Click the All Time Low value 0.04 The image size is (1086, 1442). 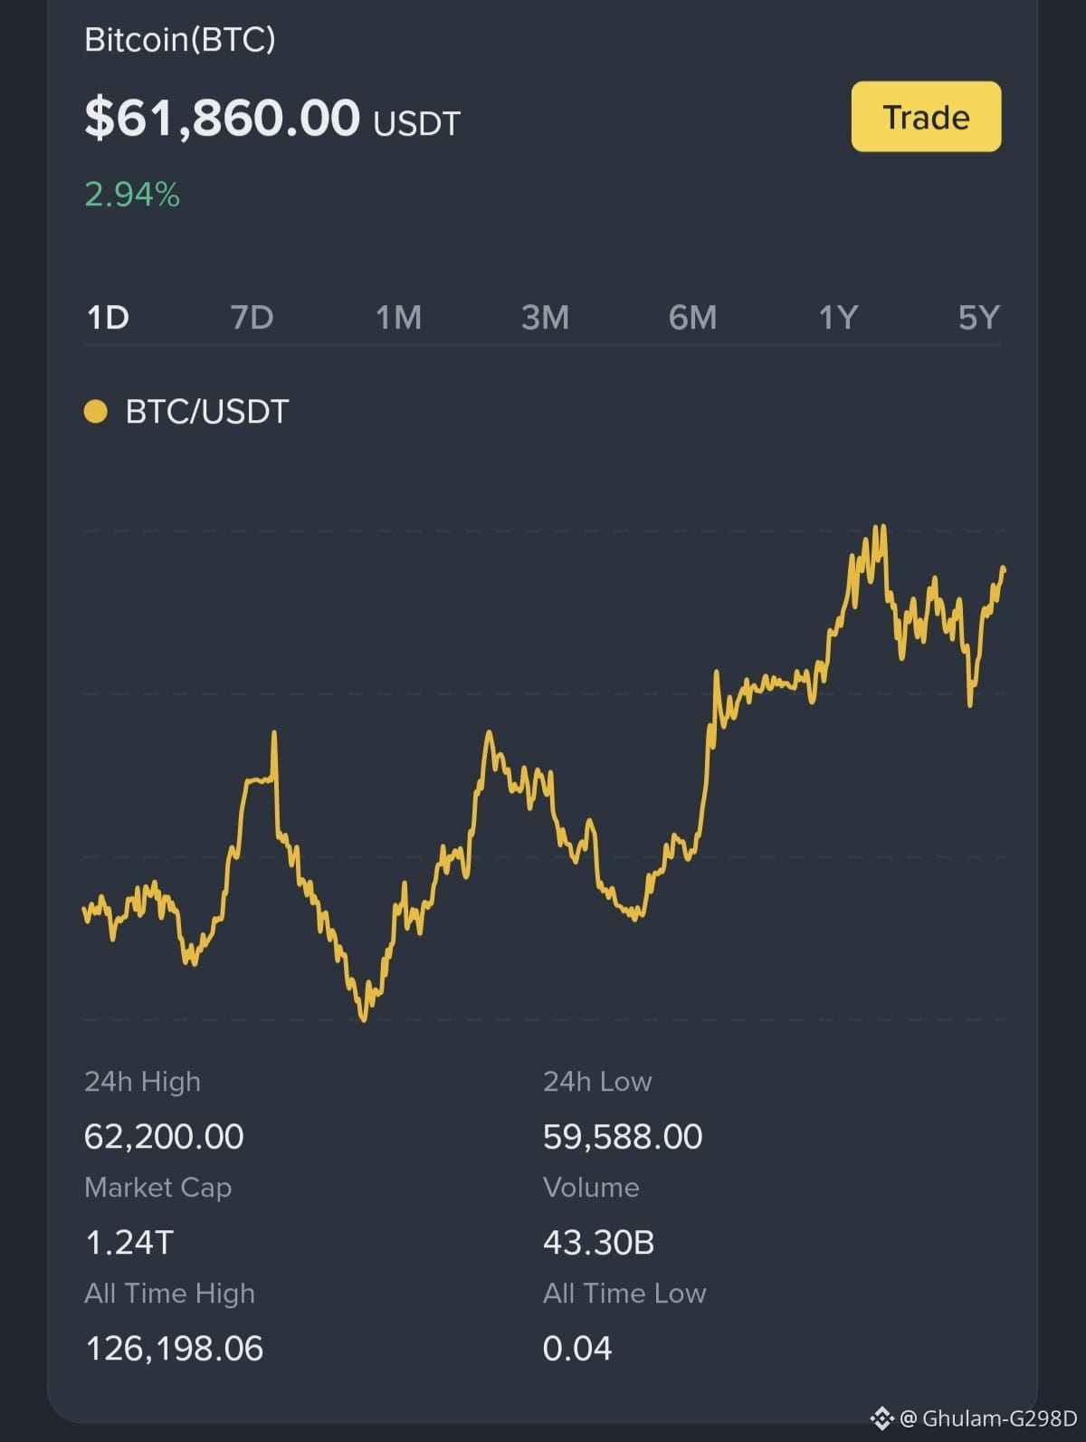pos(577,1349)
